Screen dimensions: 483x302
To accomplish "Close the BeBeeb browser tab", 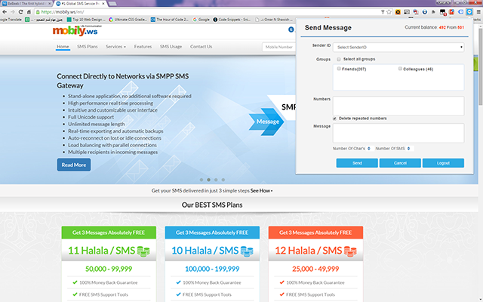I will (50, 4).
